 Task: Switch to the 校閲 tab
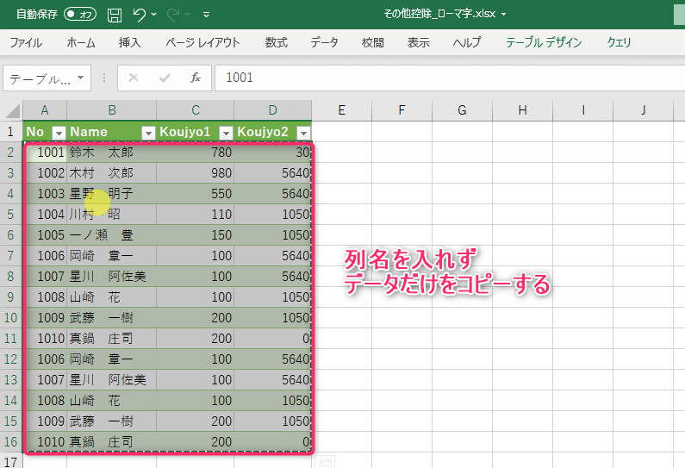coord(372,42)
